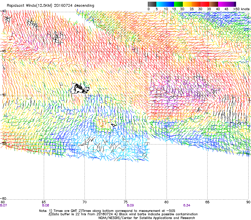
Task: Click the legend scale label "0"
Action: 149,9
